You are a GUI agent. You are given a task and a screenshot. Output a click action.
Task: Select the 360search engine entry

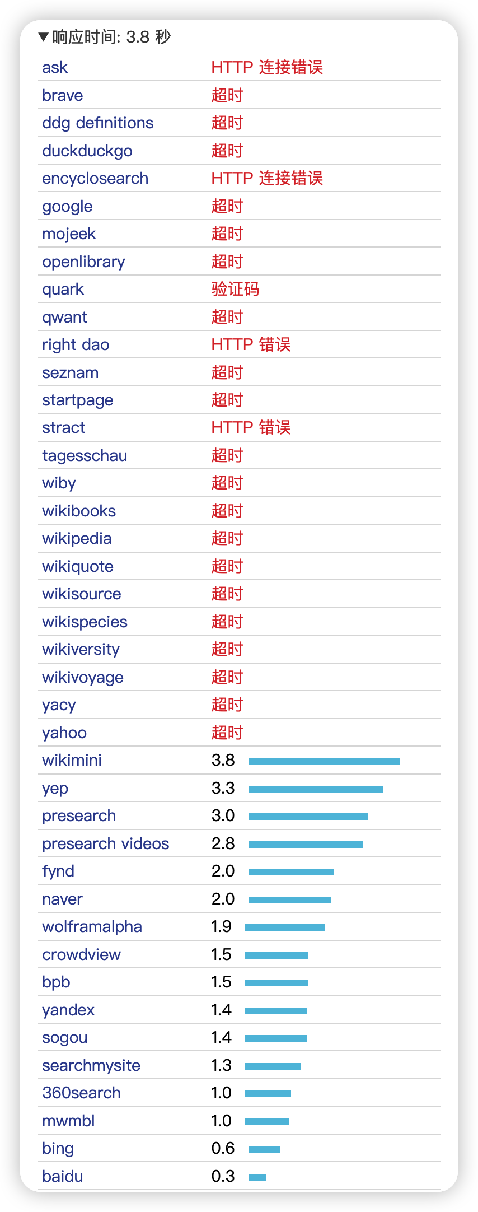(82, 1093)
